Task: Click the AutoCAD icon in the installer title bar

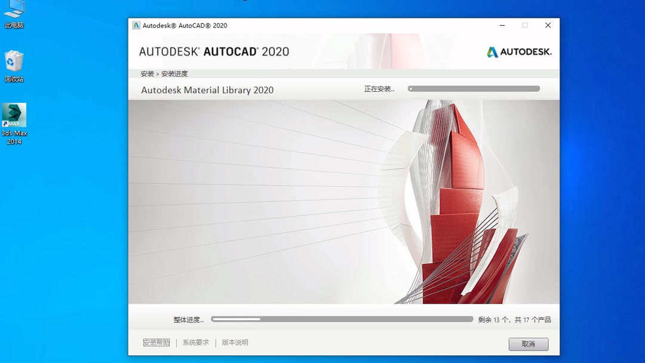Action: click(x=136, y=25)
